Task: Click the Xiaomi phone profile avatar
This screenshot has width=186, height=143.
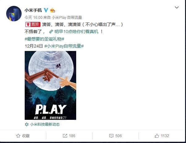Action: coord(14,14)
